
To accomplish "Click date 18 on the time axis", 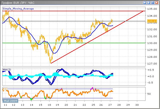I will pyautogui.click(x=49, y=105).
